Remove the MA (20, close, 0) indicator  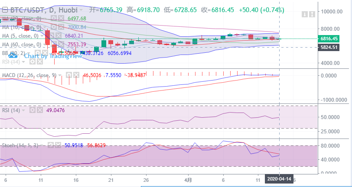coord(61,18)
